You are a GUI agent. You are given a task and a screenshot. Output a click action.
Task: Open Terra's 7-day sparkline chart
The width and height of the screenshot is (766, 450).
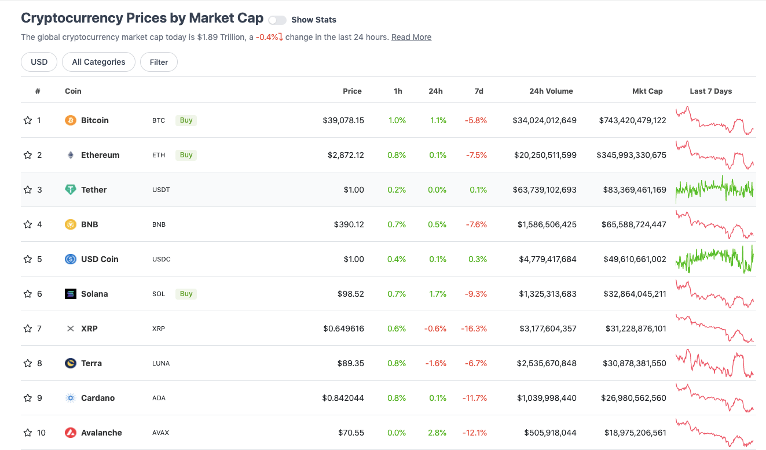[715, 363]
